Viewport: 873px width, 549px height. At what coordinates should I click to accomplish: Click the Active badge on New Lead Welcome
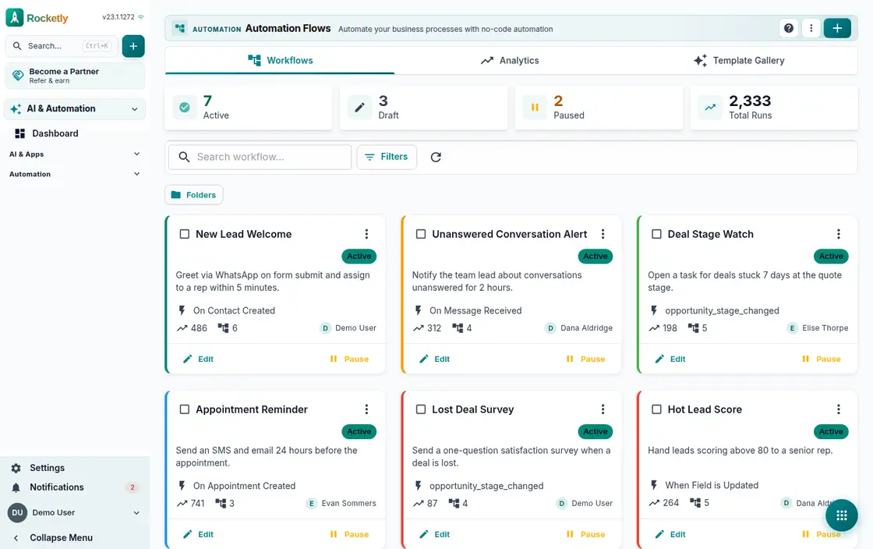coord(359,256)
